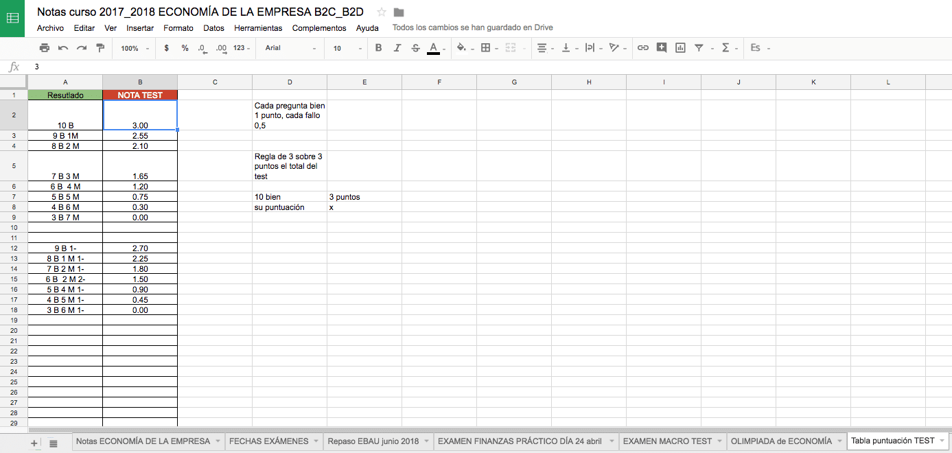Open the font size 10 dropdown

(347, 48)
